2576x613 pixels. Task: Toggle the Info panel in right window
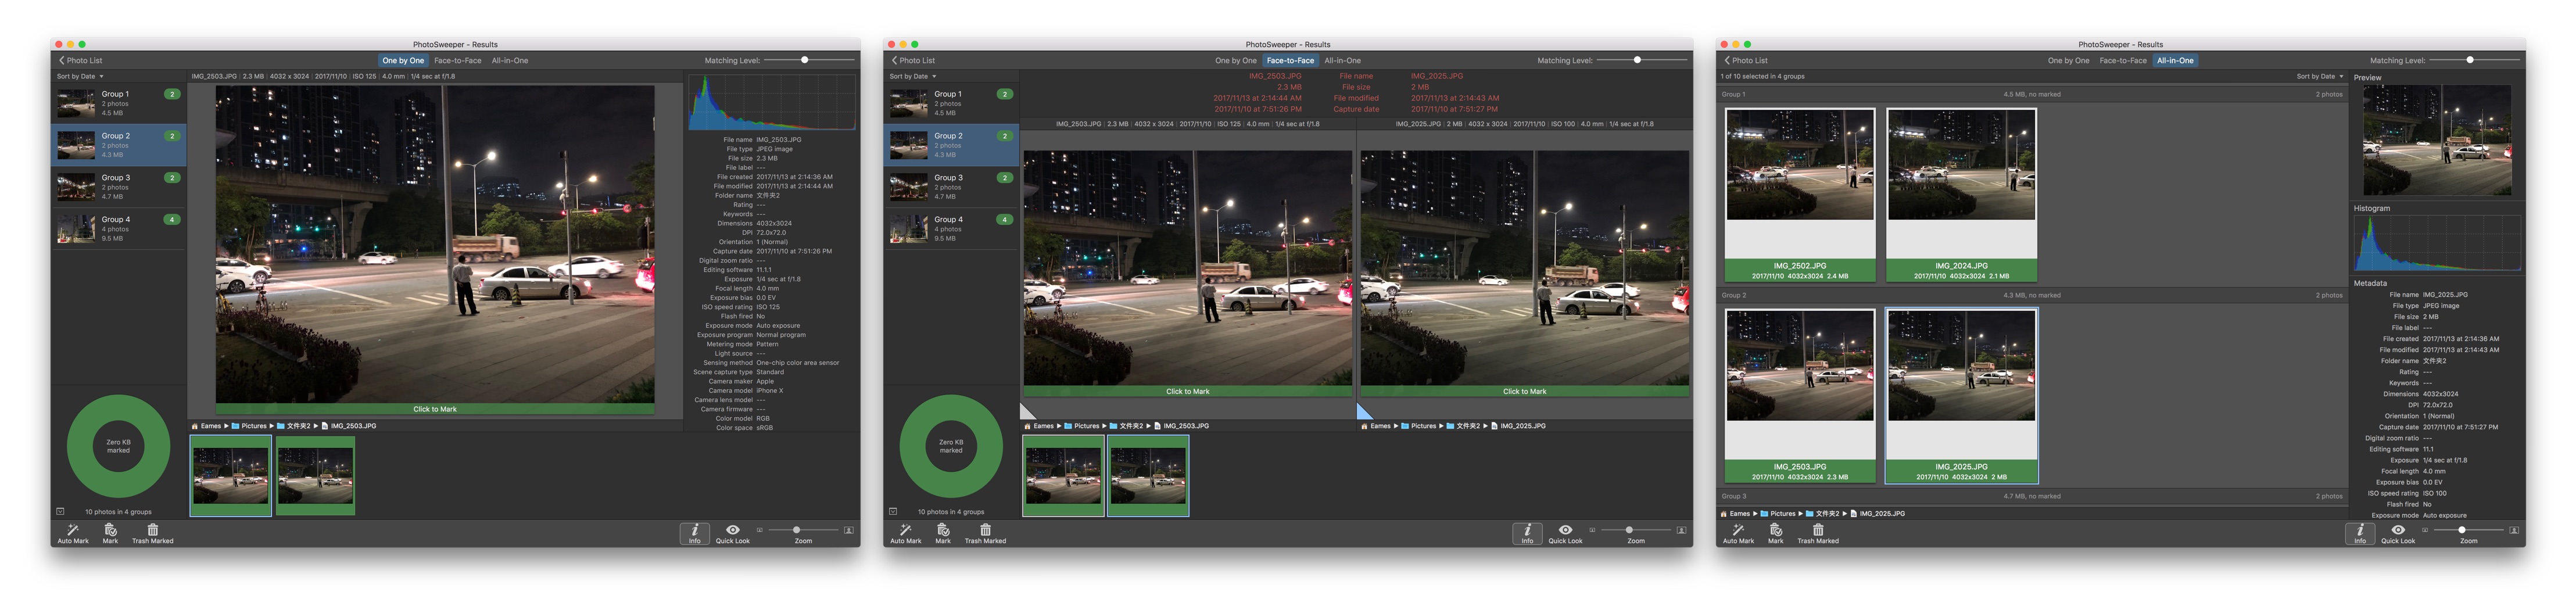point(2360,532)
